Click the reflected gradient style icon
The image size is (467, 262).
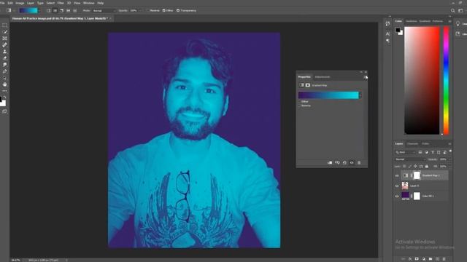pyautogui.click(x=68, y=10)
